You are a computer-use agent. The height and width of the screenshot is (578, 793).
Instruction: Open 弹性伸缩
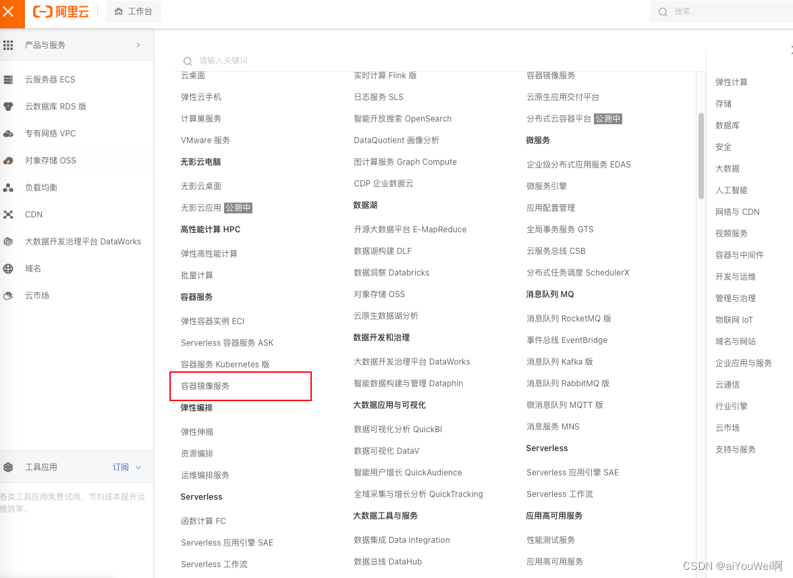coord(197,431)
